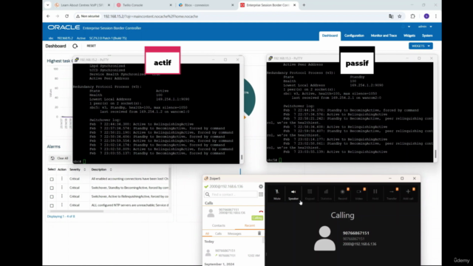Open Zoiper settings gear
This screenshot has width=473, height=266.
[x=261, y=186]
